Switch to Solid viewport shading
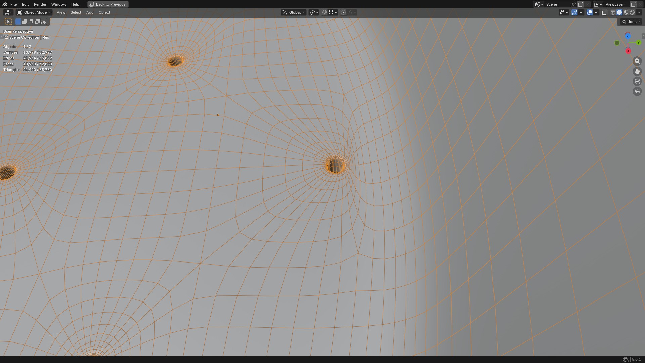The width and height of the screenshot is (645, 363). (x=619, y=12)
